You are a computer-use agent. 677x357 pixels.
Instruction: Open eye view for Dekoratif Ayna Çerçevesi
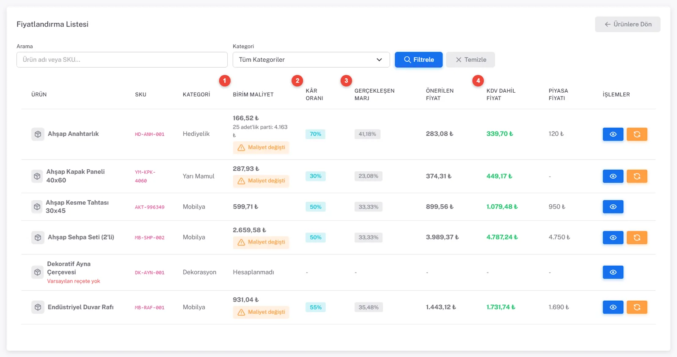pos(613,272)
